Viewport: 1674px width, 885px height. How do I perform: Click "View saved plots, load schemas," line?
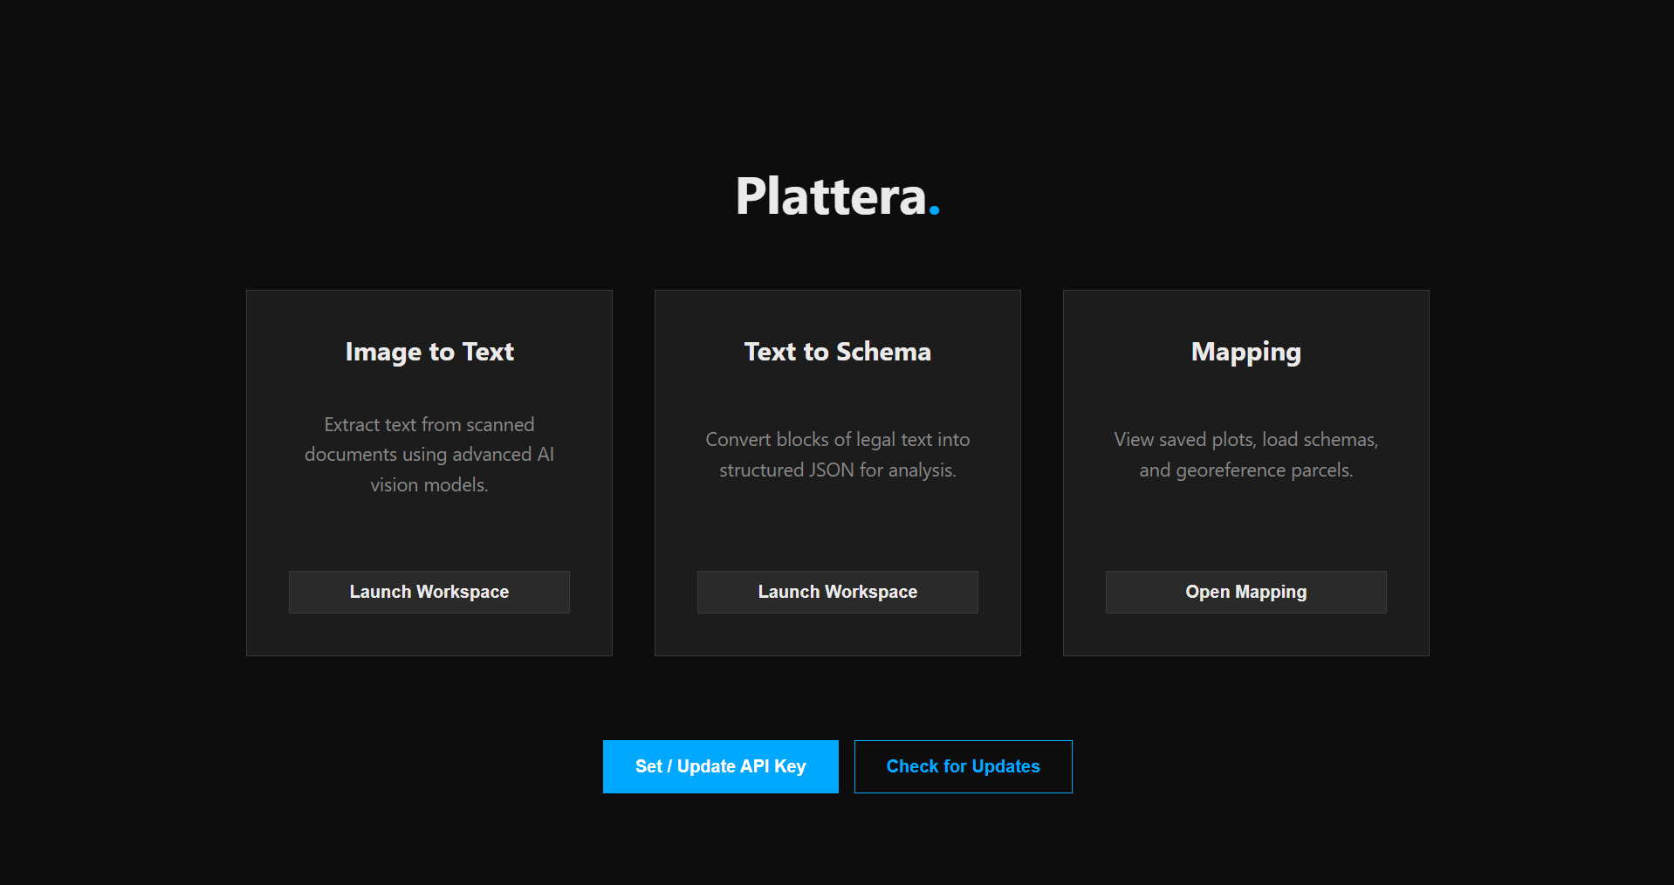(x=1245, y=440)
